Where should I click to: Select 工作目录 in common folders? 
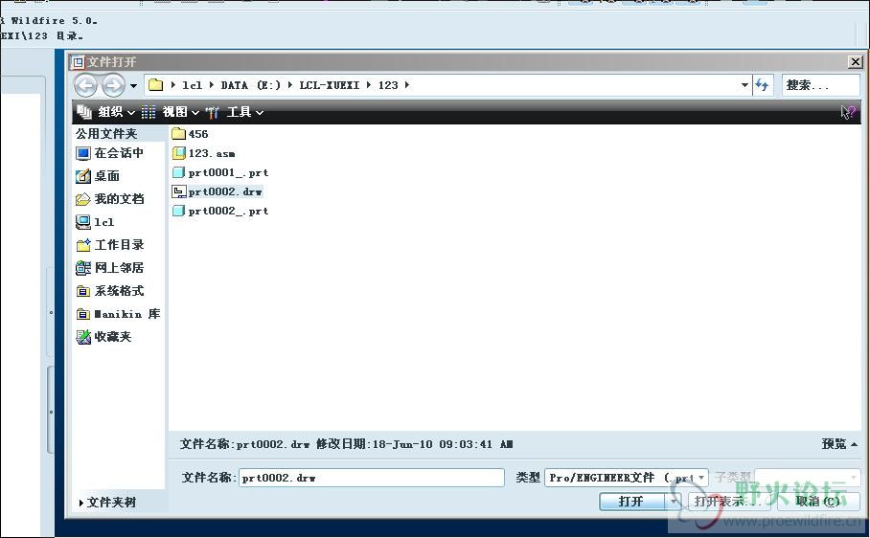[110, 245]
